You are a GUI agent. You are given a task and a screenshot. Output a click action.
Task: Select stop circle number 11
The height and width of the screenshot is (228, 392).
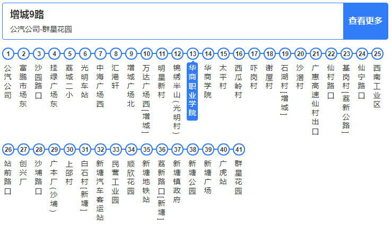162,53
